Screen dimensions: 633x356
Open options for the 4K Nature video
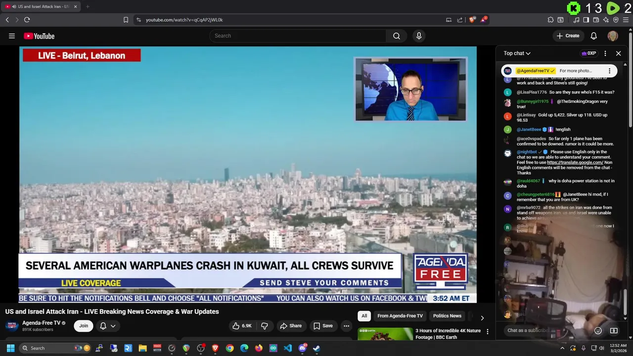point(487,332)
